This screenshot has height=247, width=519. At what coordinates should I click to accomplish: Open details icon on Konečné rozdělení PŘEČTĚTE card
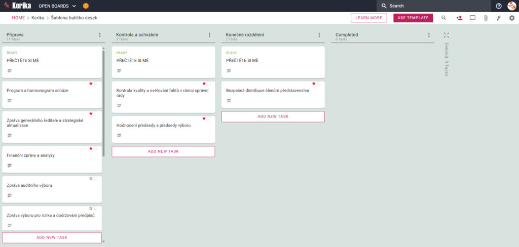click(x=229, y=70)
